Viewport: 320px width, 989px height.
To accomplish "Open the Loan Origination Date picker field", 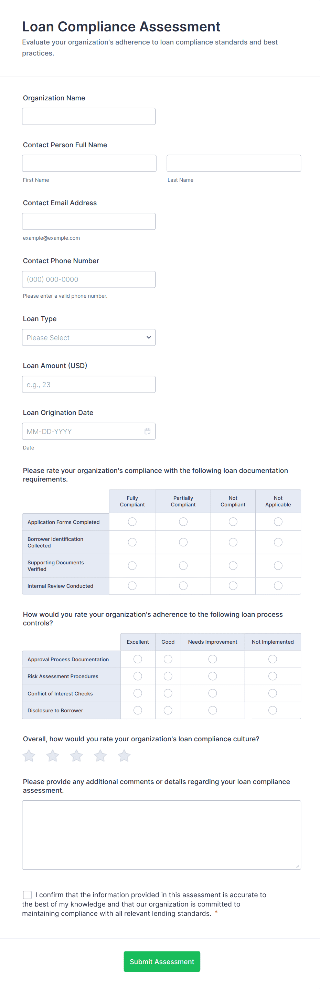I will 82,431.
